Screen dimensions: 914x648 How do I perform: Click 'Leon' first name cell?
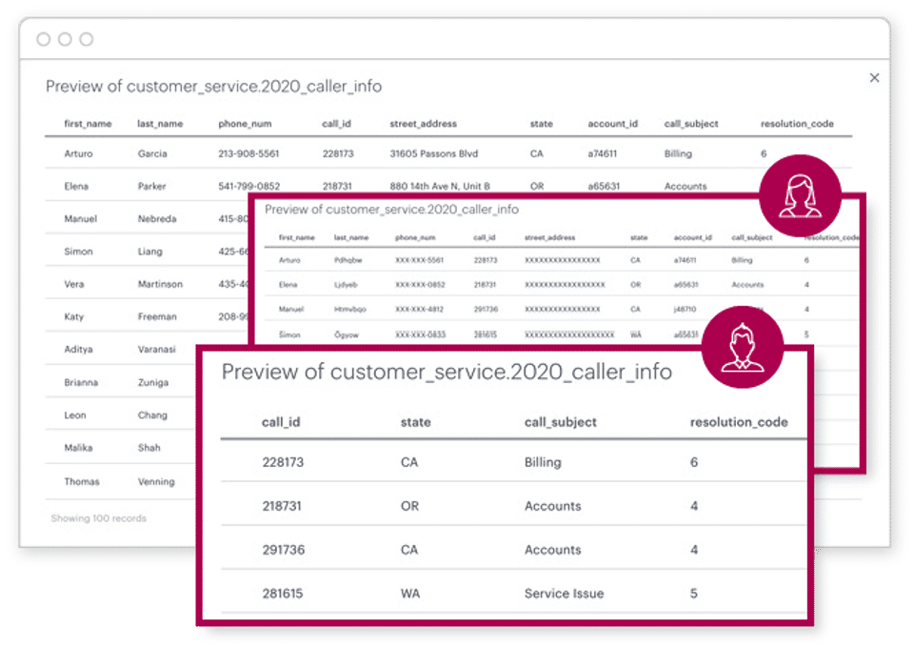point(75,415)
